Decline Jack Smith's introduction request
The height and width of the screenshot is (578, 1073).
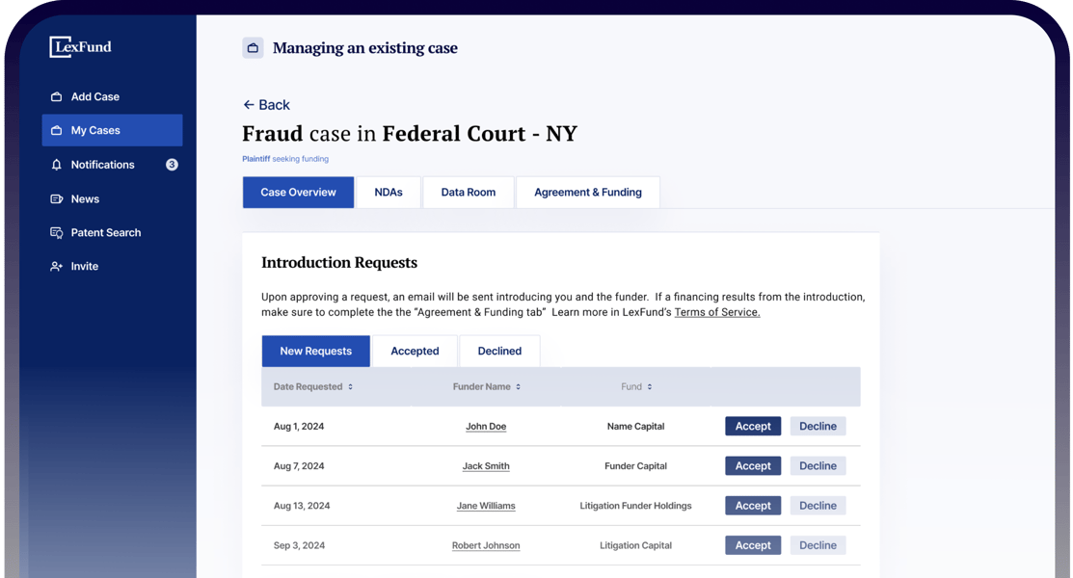[818, 466]
